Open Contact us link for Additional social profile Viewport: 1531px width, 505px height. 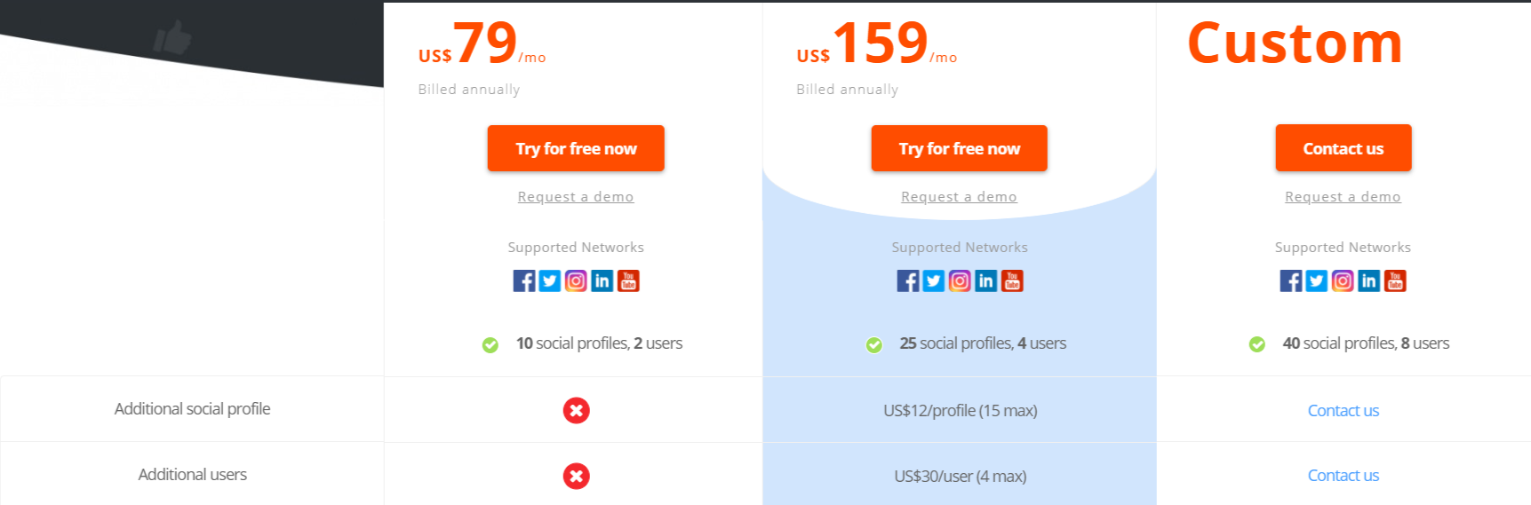click(x=1344, y=410)
